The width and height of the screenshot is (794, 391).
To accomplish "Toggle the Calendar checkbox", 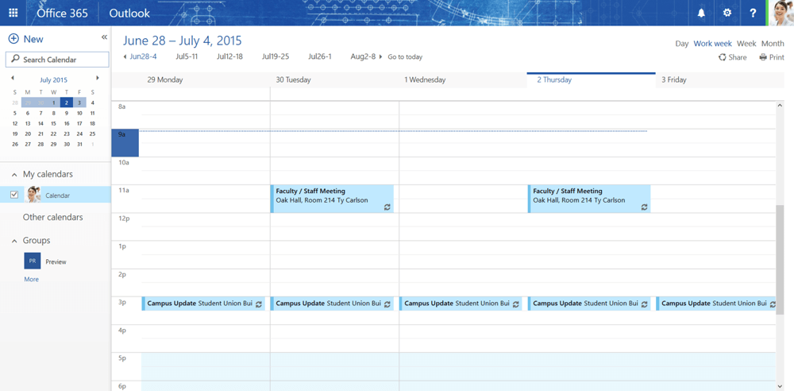I will click(14, 195).
